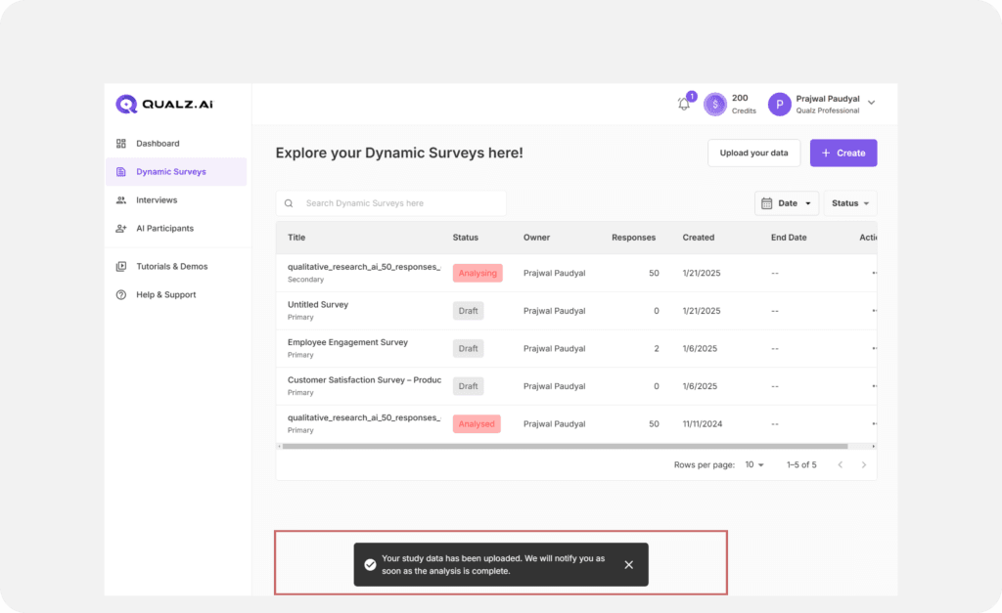Focus the Search Dynamic Surveys field

tap(401, 203)
